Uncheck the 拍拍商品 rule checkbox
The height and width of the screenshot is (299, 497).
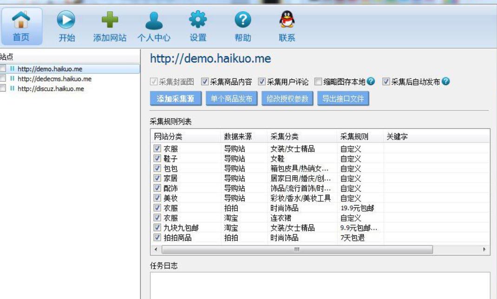tap(157, 237)
